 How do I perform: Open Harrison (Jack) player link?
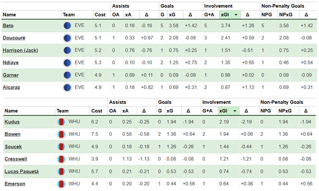click(x=19, y=50)
